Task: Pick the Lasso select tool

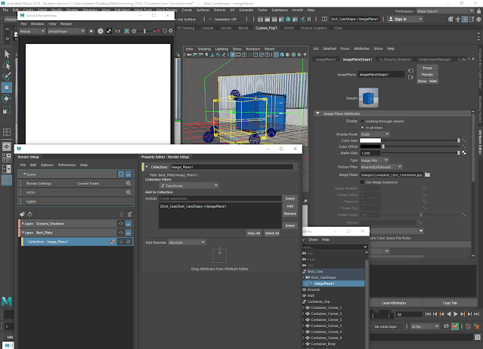Action: click(x=7, y=65)
